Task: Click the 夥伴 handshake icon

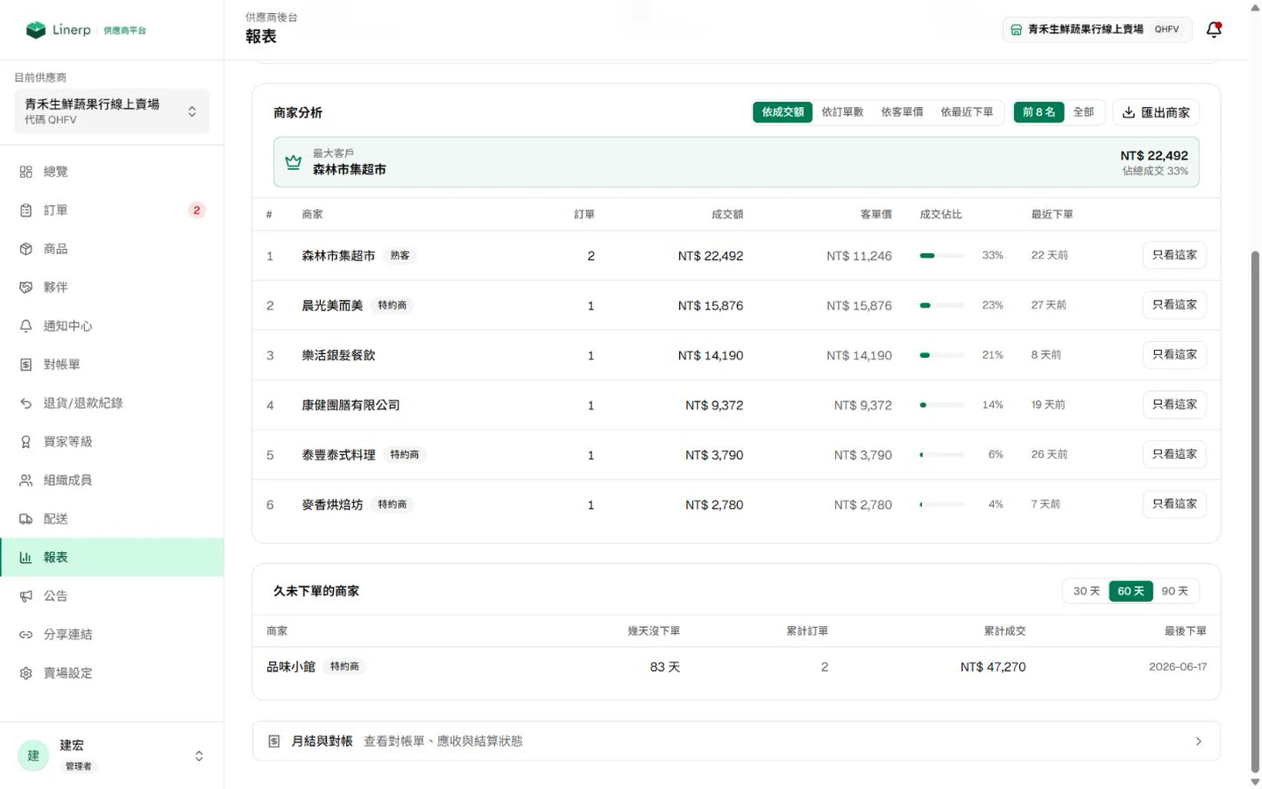Action: click(x=26, y=288)
